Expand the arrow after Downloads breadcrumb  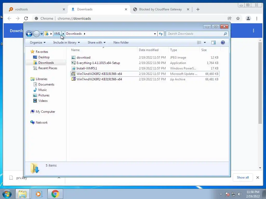pyautogui.click(x=84, y=34)
